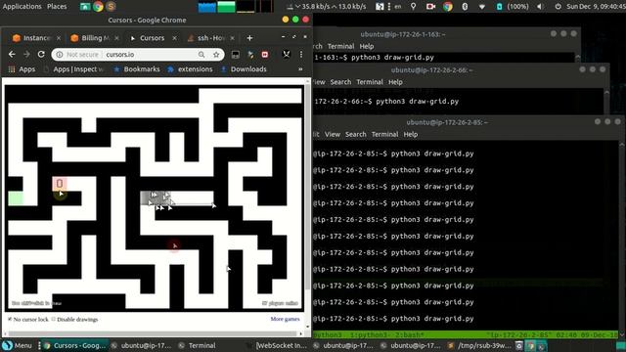Image resolution: width=626 pixels, height=352 pixels.
Task: Click the green exit area in maze
Action: [16, 198]
